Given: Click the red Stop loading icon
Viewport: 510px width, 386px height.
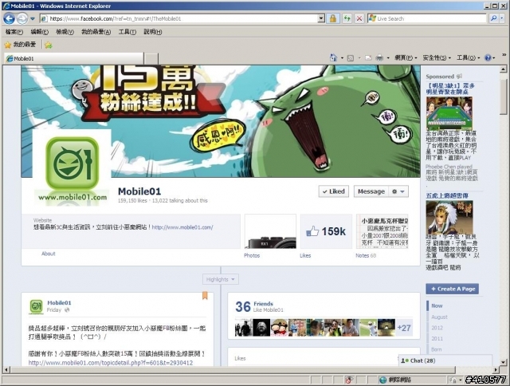Looking at the screenshot, I should tap(359, 18).
